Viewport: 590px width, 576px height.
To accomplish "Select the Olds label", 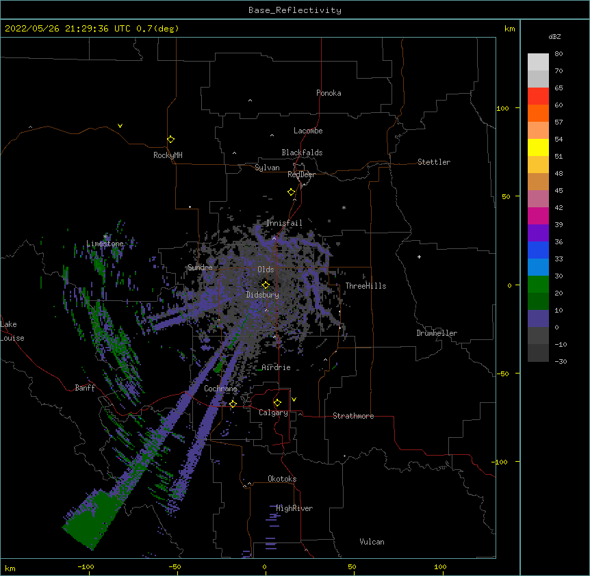I will point(266,270).
